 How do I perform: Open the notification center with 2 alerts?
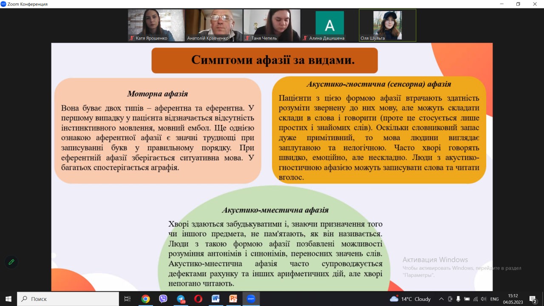(x=533, y=299)
